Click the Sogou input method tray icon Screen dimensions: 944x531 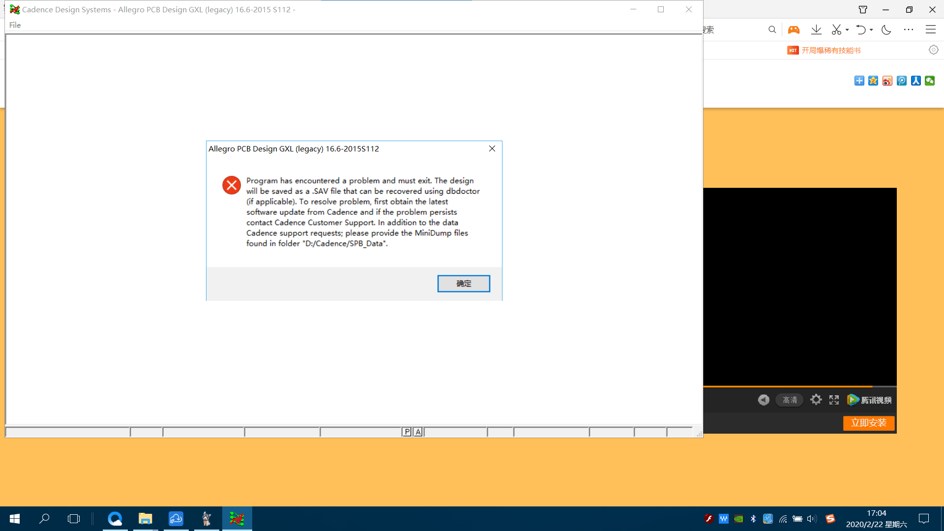(830, 519)
